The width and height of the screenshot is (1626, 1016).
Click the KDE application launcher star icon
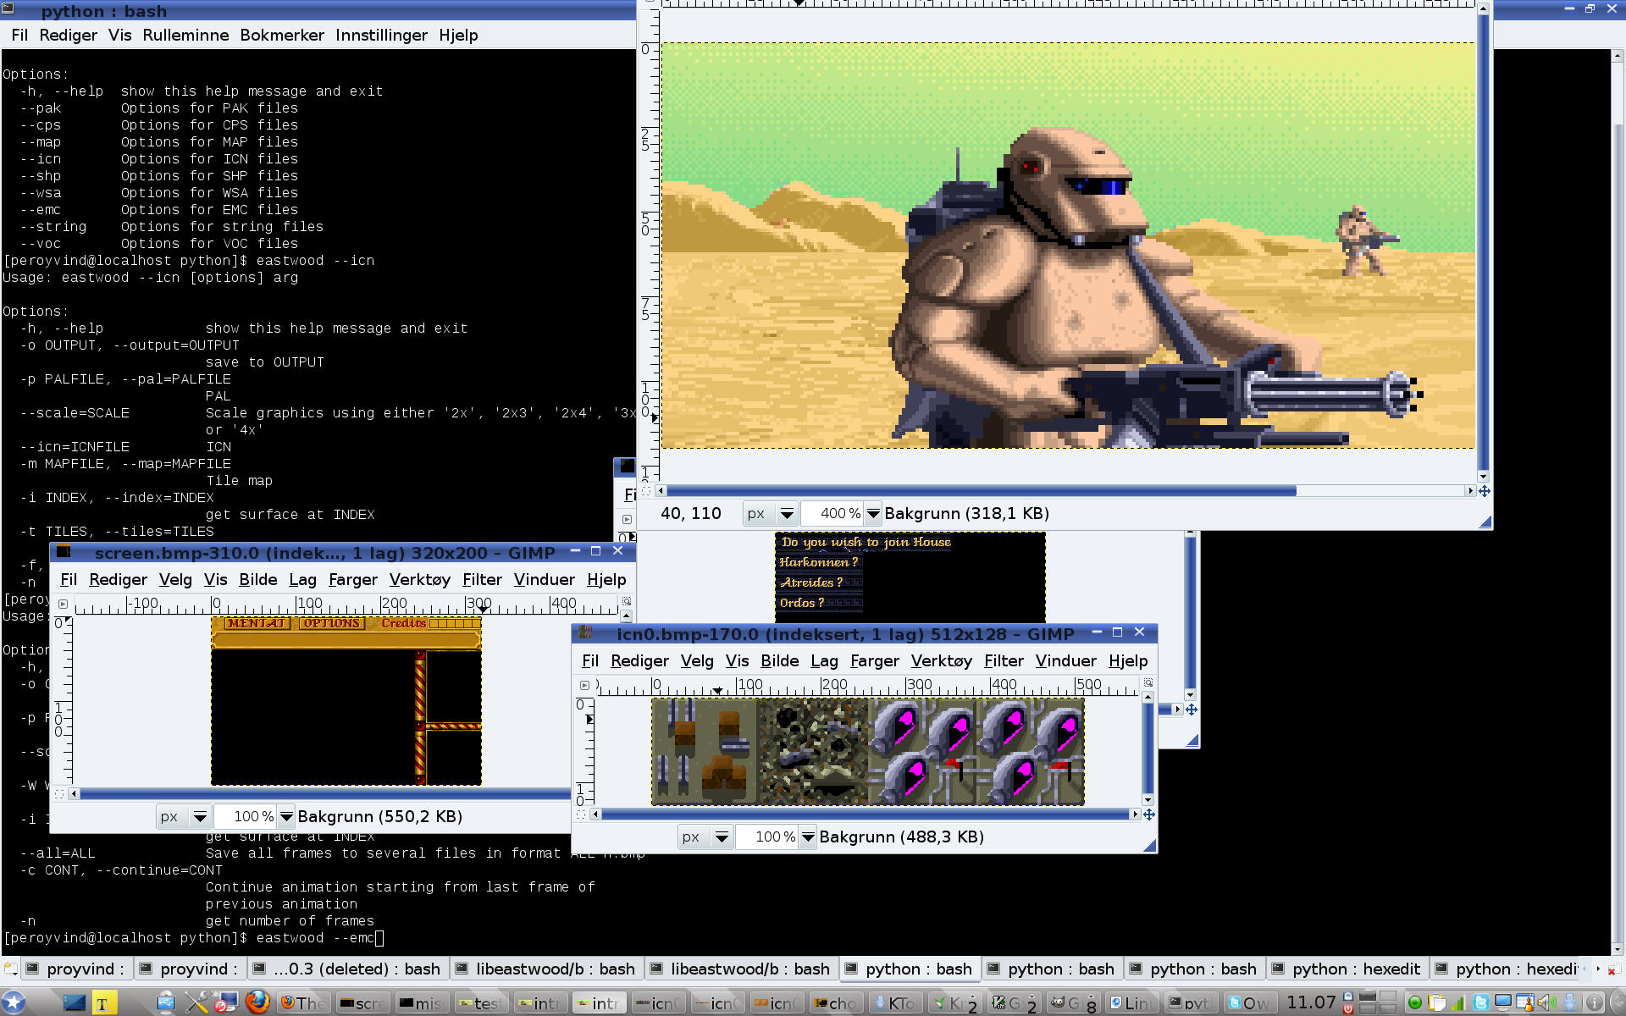pos(14,1002)
